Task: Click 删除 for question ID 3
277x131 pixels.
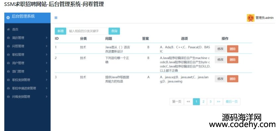Action: pyautogui.click(x=233, y=79)
